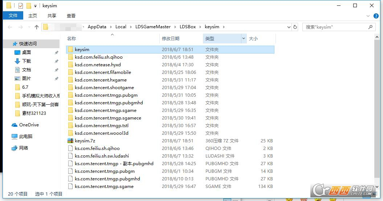383x201 pixels.
Task: Select folder ksd.com.tencent.fifamobile
Action: 103,72
